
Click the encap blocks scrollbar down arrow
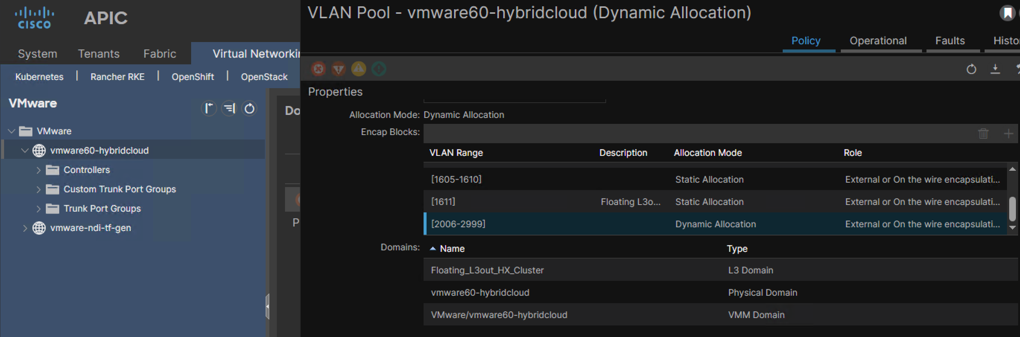[x=1013, y=227]
